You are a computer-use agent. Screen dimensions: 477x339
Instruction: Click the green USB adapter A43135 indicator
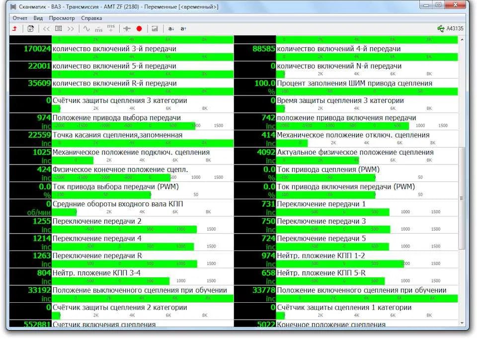click(450, 29)
